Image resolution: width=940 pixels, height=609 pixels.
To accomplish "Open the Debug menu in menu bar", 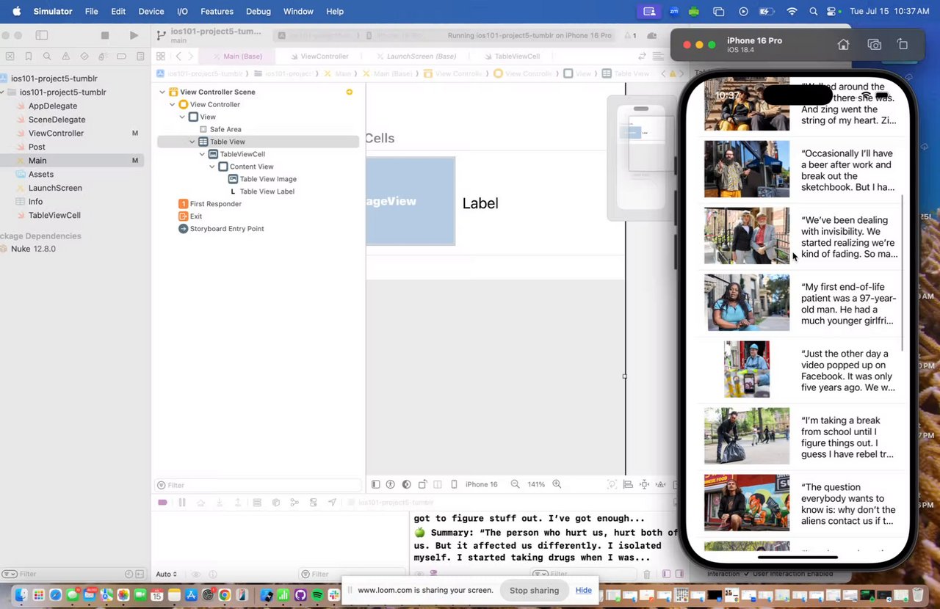I will [258, 12].
